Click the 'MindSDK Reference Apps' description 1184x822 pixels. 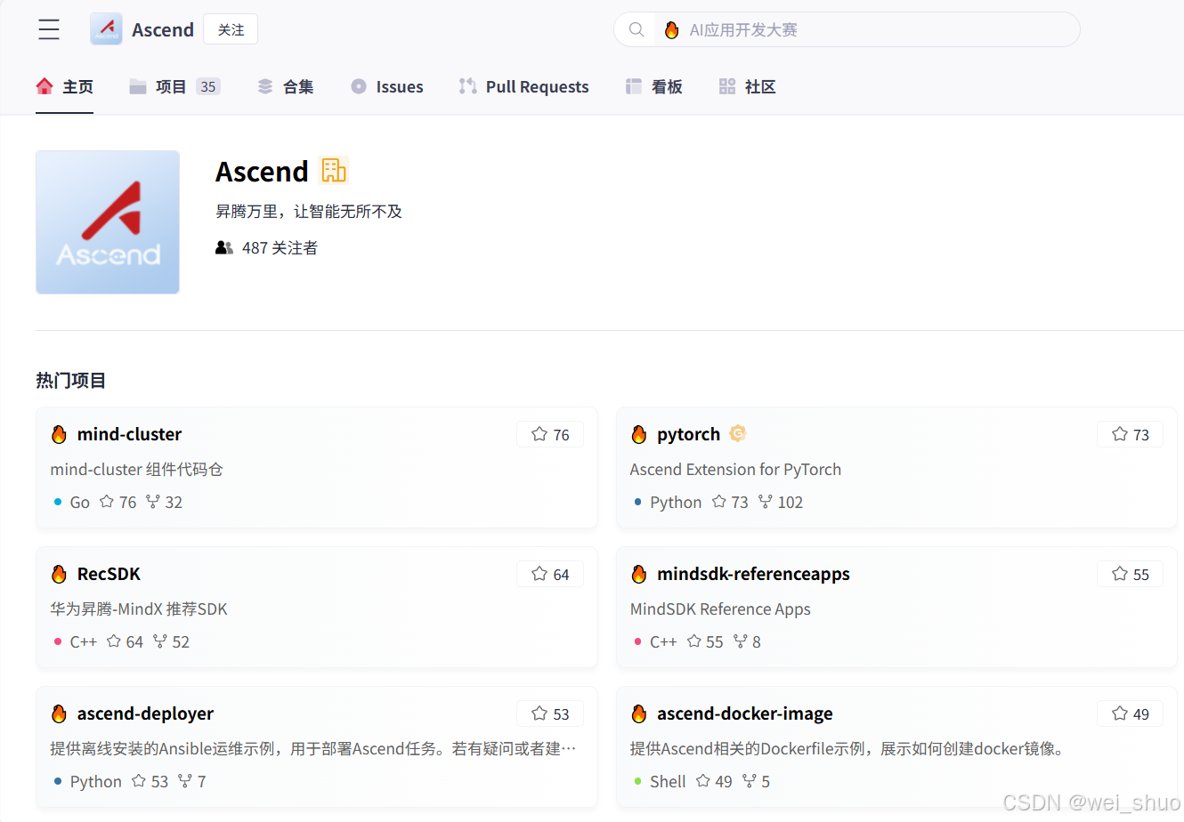point(720,608)
